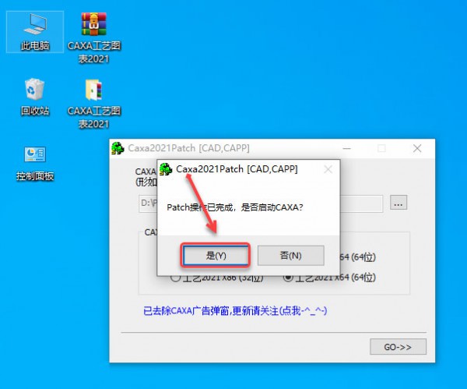Click the install path input field
This screenshot has height=389, width=467.
pyautogui.click(x=261, y=203)
